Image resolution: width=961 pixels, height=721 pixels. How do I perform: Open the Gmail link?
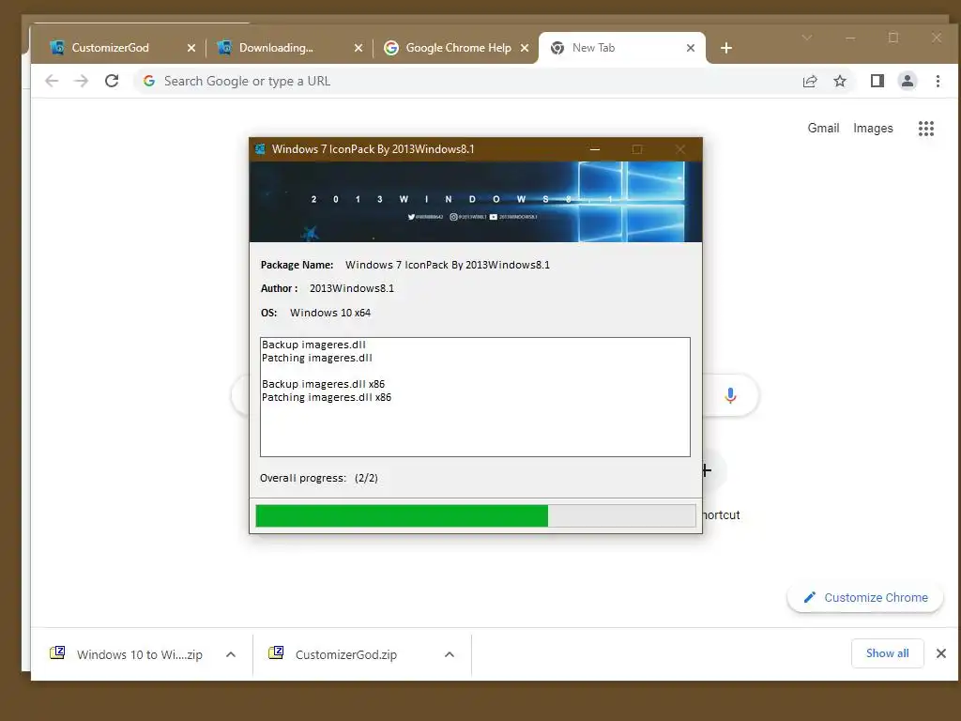(823, 128)
